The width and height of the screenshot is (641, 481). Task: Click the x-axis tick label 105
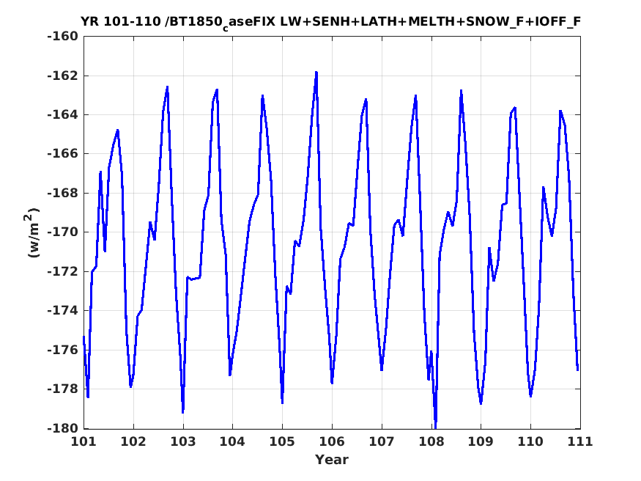click(x=282, y=441)
